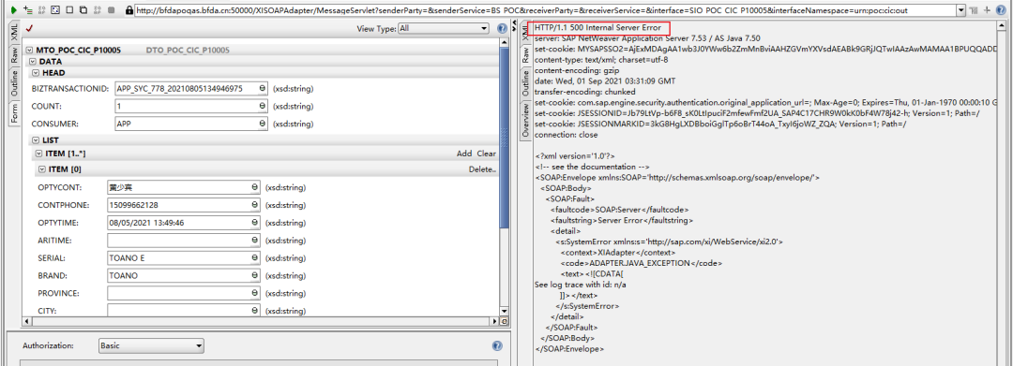
Task: Collapse the LIST section
Action: click(36, 139)
